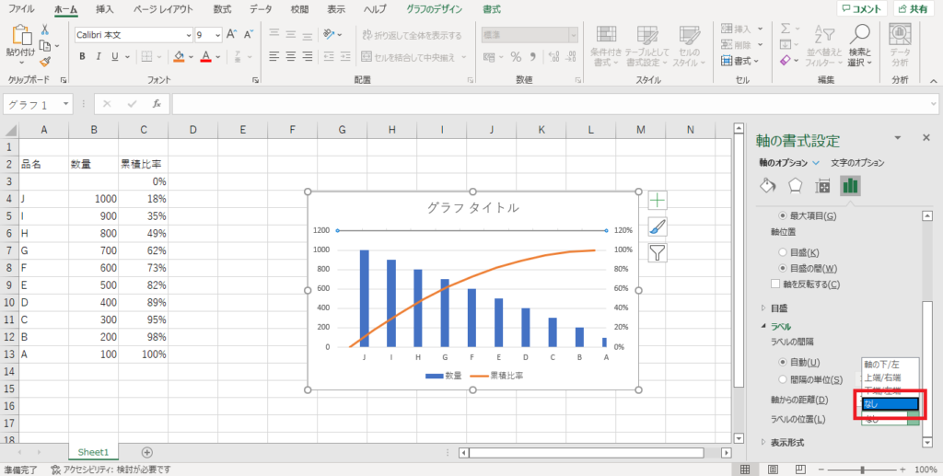Open Find and Select magnifier tool
The image size is (943, 476).
pyautogui.click(x=859, y=46)
